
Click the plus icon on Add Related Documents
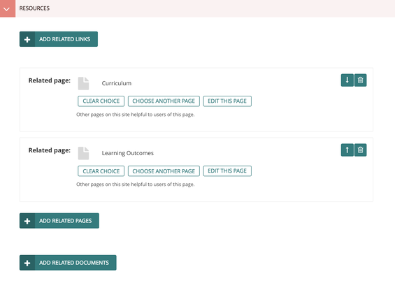tap(27, 263)
